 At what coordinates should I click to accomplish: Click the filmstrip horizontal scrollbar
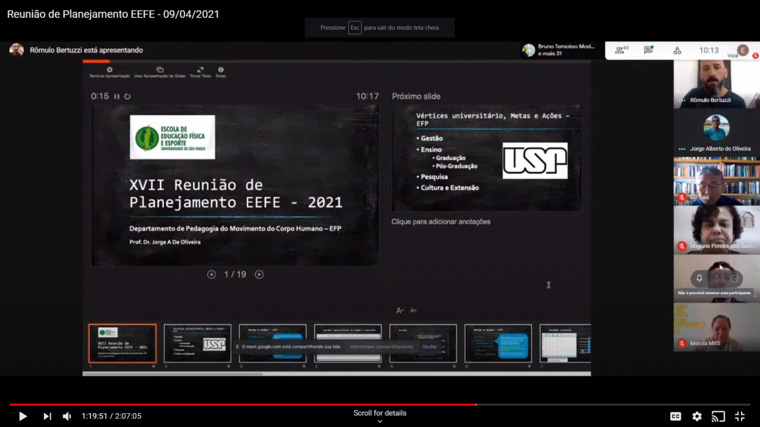pyautogui.click(x=173, y=374)
